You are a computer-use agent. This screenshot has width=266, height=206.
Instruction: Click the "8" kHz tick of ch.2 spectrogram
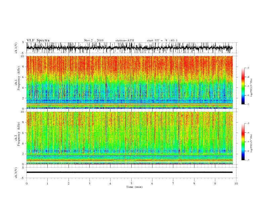[24, 123]
